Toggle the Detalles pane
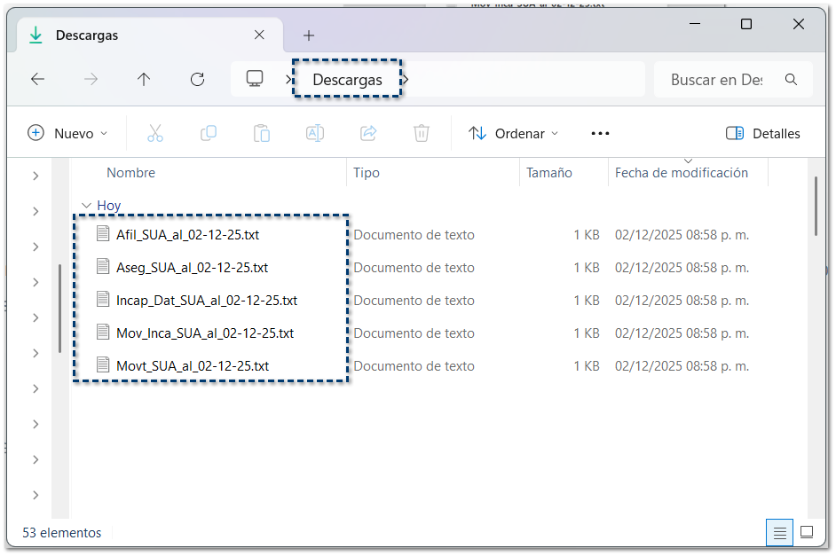Screen dimensions: 836x556 pos(763,133)
